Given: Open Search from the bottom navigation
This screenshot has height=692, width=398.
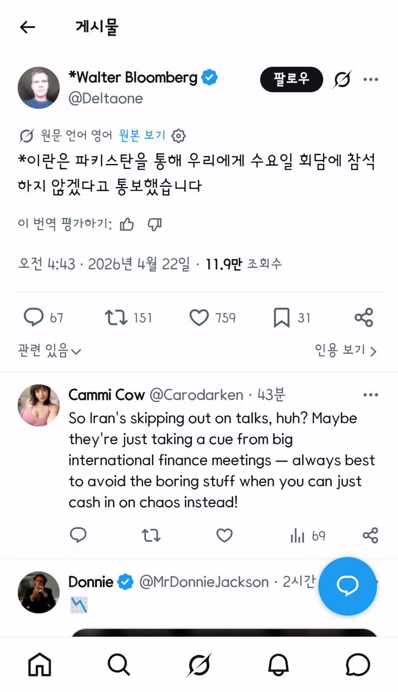Looking at the screenshot, I should (x=118, y=665).
